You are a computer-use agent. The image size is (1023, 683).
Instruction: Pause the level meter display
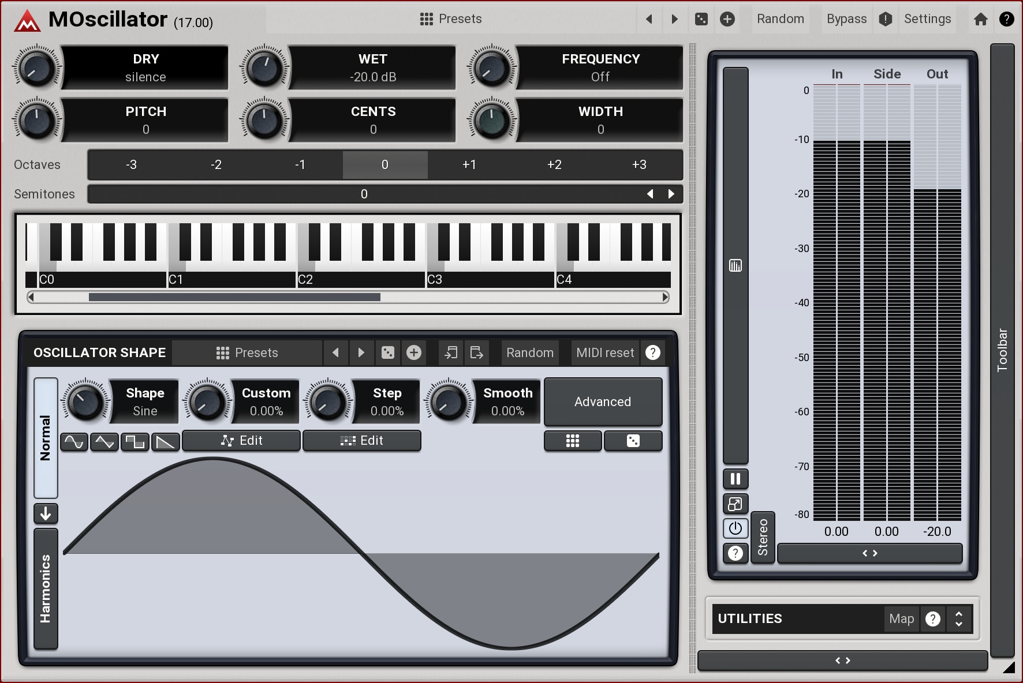pos(735,479)
